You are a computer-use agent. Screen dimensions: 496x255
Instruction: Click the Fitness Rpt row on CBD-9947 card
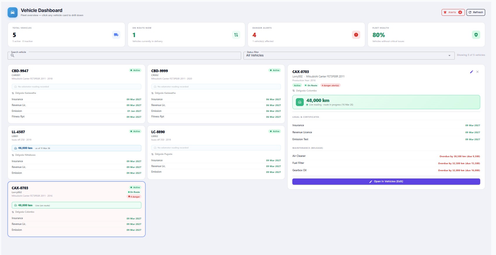76,117
